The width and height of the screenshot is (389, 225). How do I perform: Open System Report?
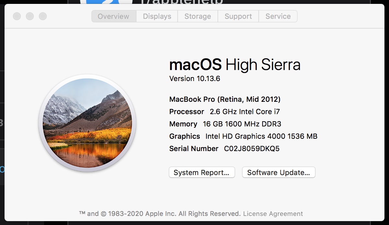pyautogui.click(x=202, y=172)
